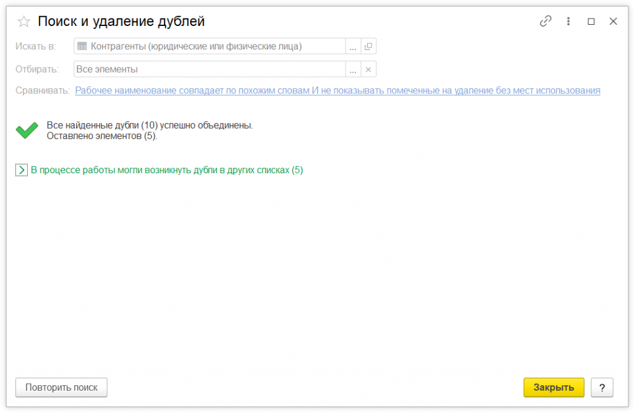Image resolution: width=634 pixels, height=413 pixels.
Task: Expand the duplicates in other lists section
Action: point(22,170)
